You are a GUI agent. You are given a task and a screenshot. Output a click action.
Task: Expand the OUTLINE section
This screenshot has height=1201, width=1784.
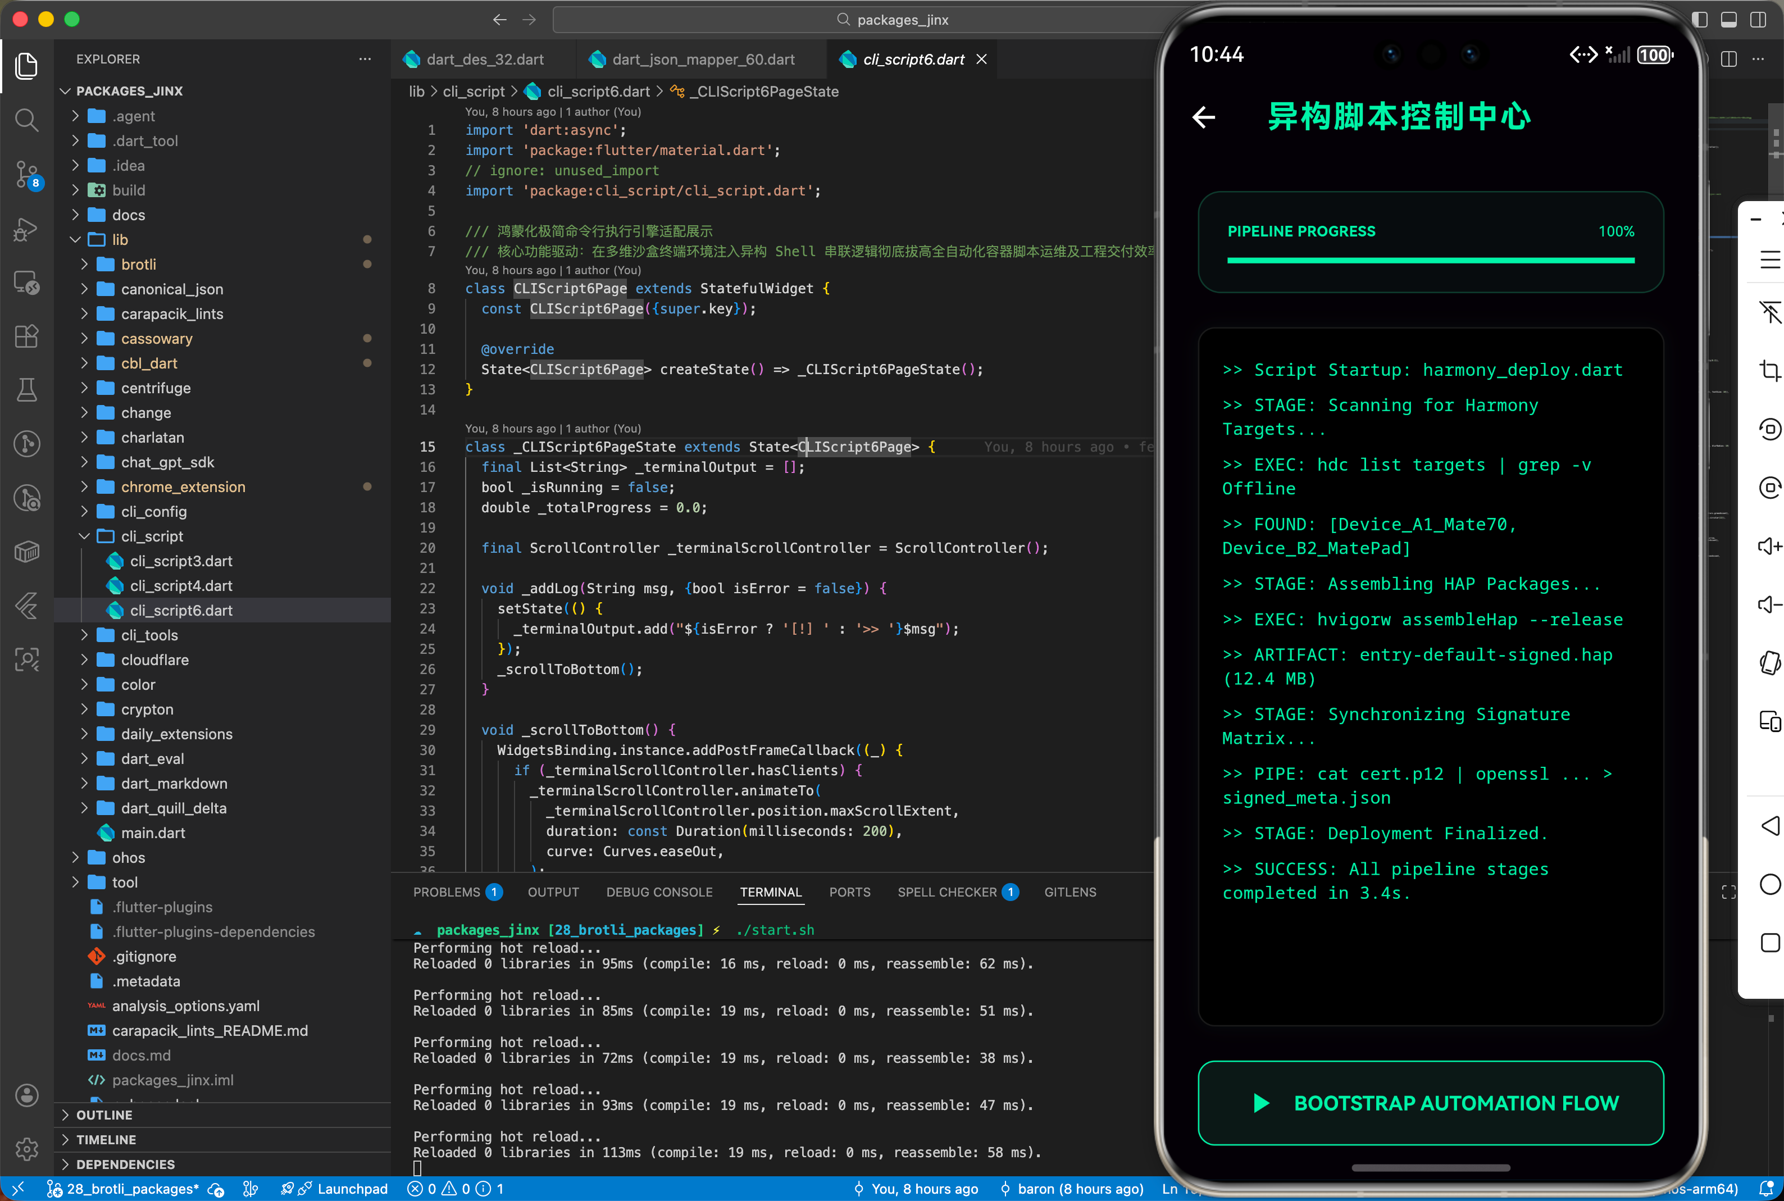tap(104, 1115)
